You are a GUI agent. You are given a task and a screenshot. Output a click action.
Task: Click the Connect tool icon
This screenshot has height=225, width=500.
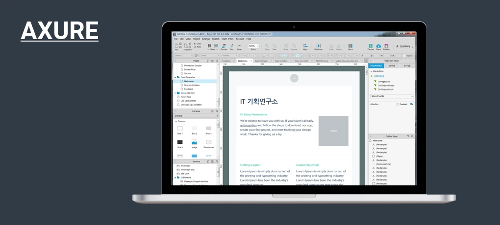224,46
